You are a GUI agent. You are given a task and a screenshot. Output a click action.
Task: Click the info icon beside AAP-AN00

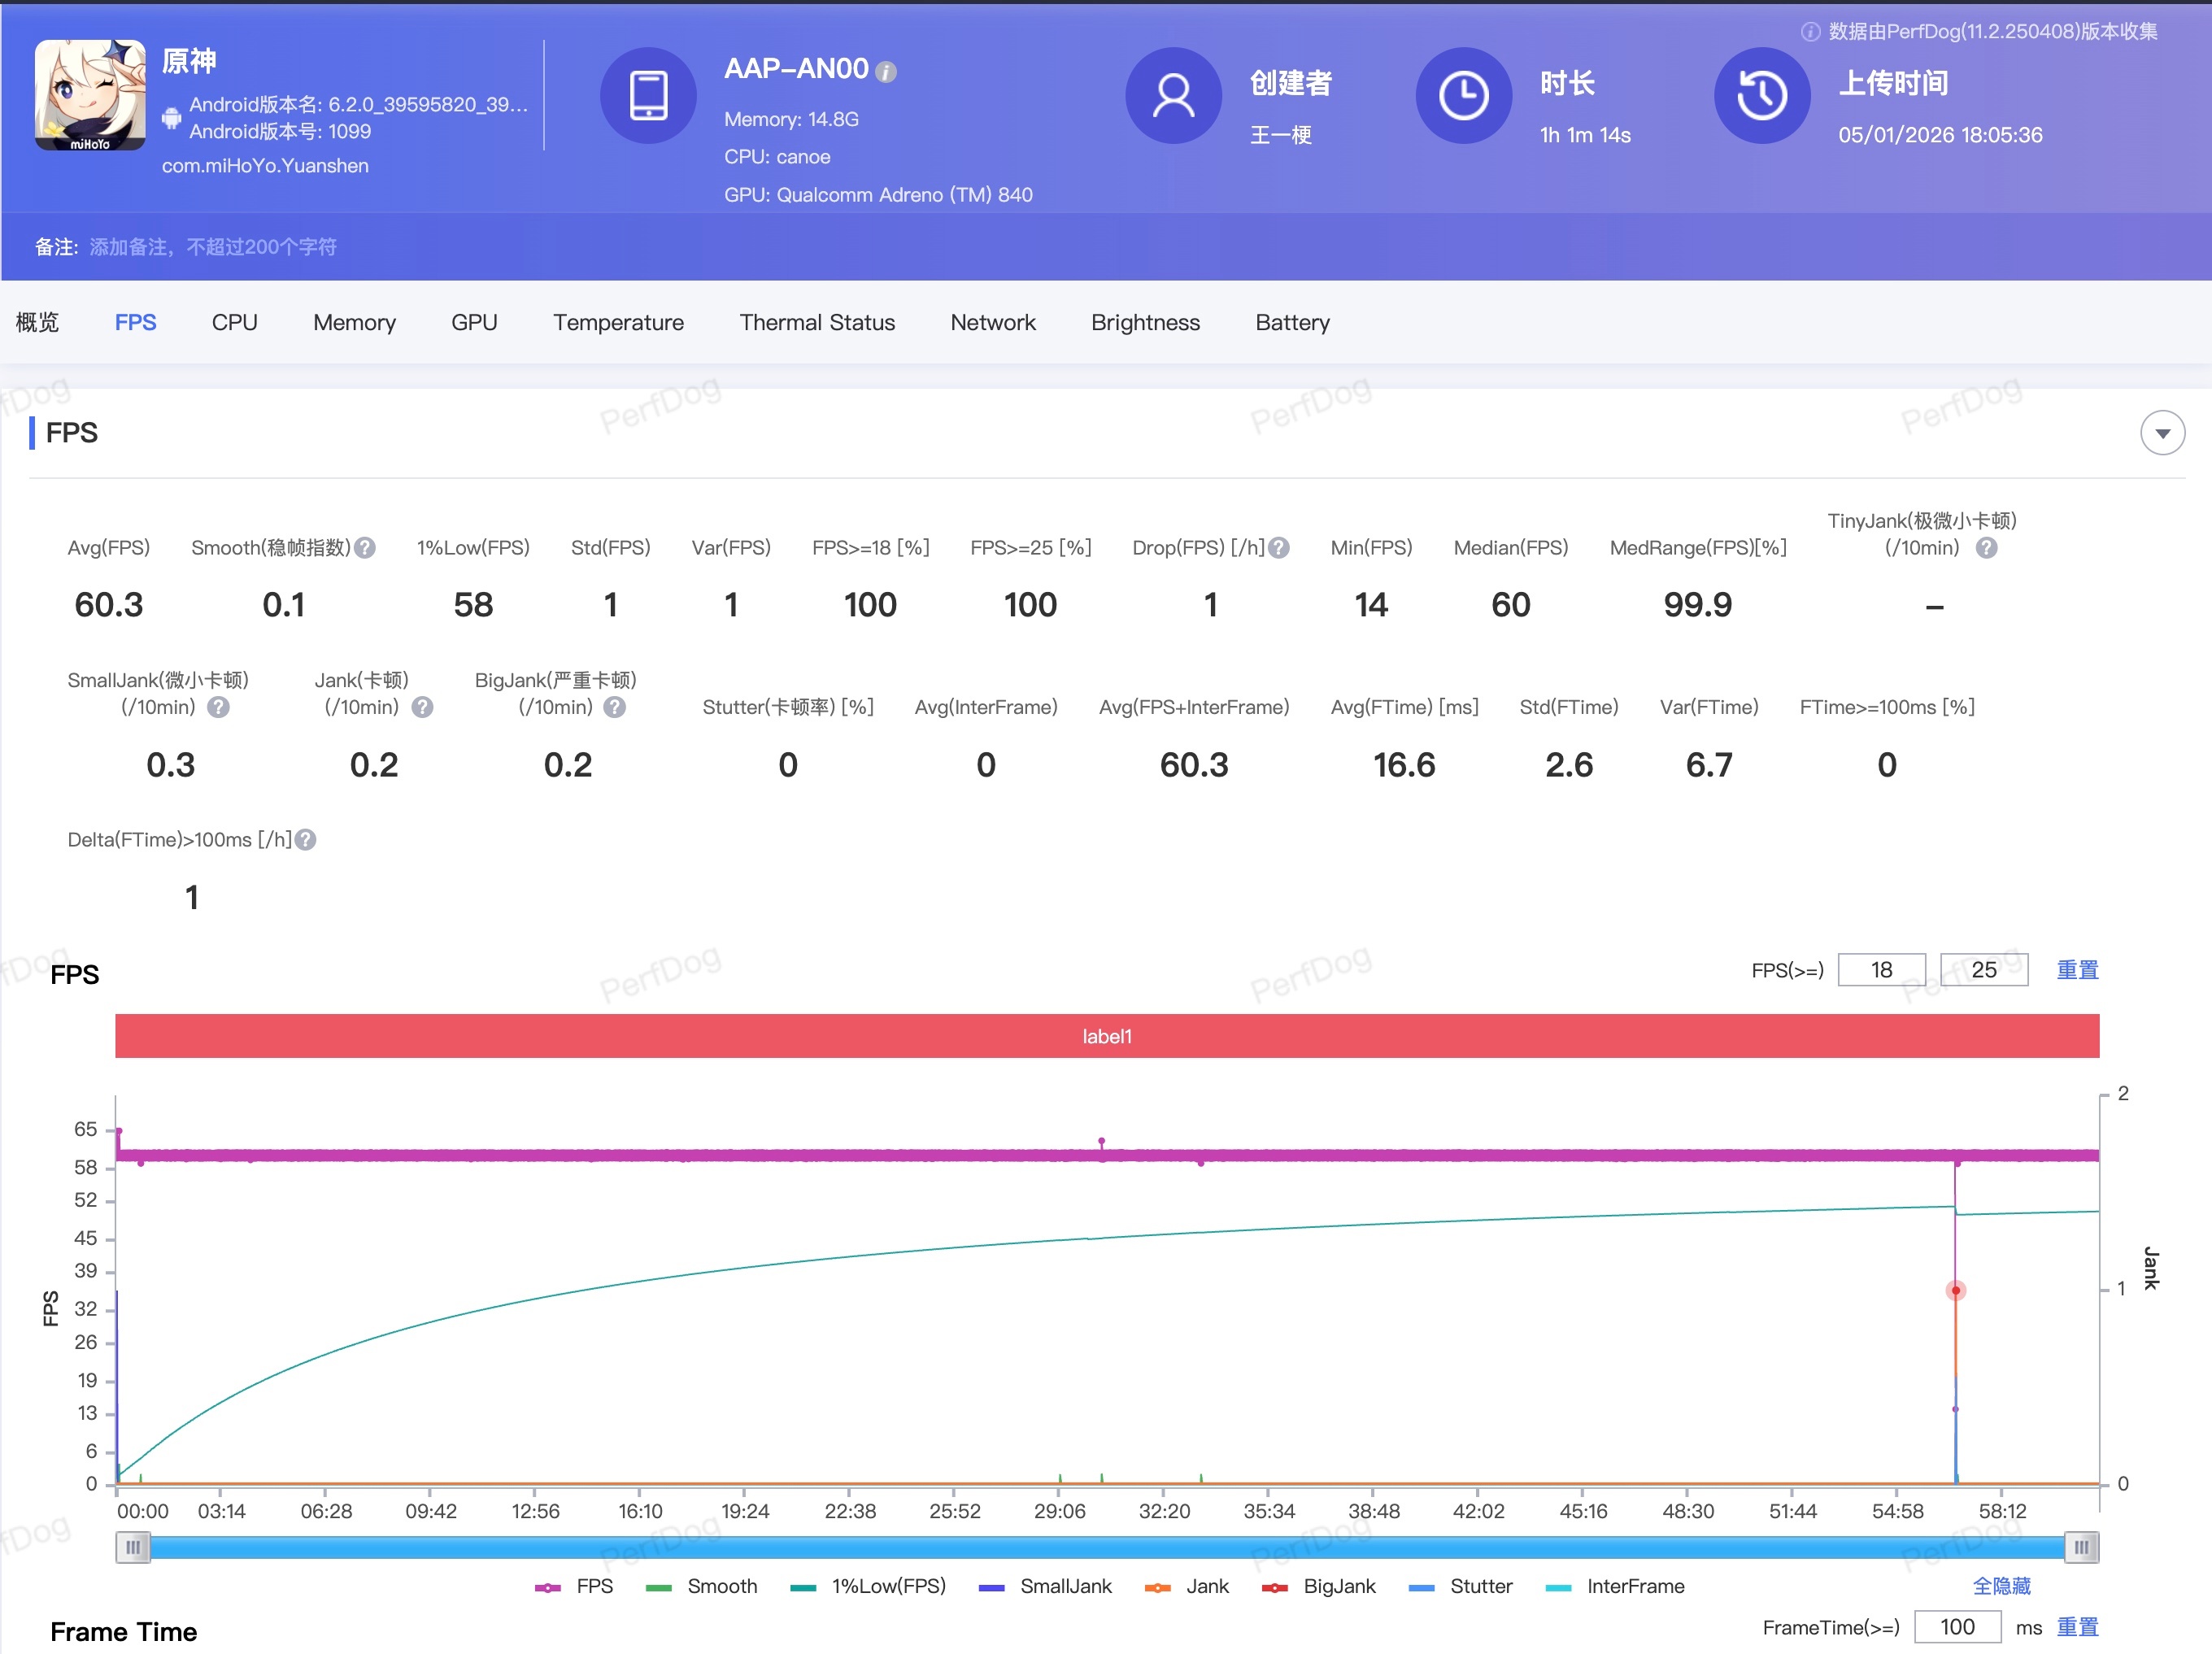[x=886, y=72]
